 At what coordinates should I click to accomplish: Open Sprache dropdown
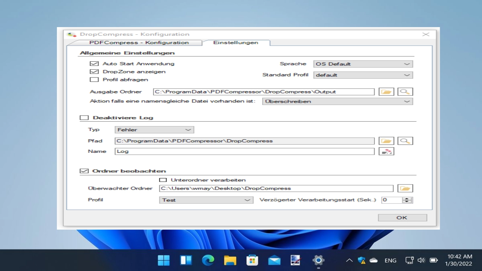tap(363, 64)
